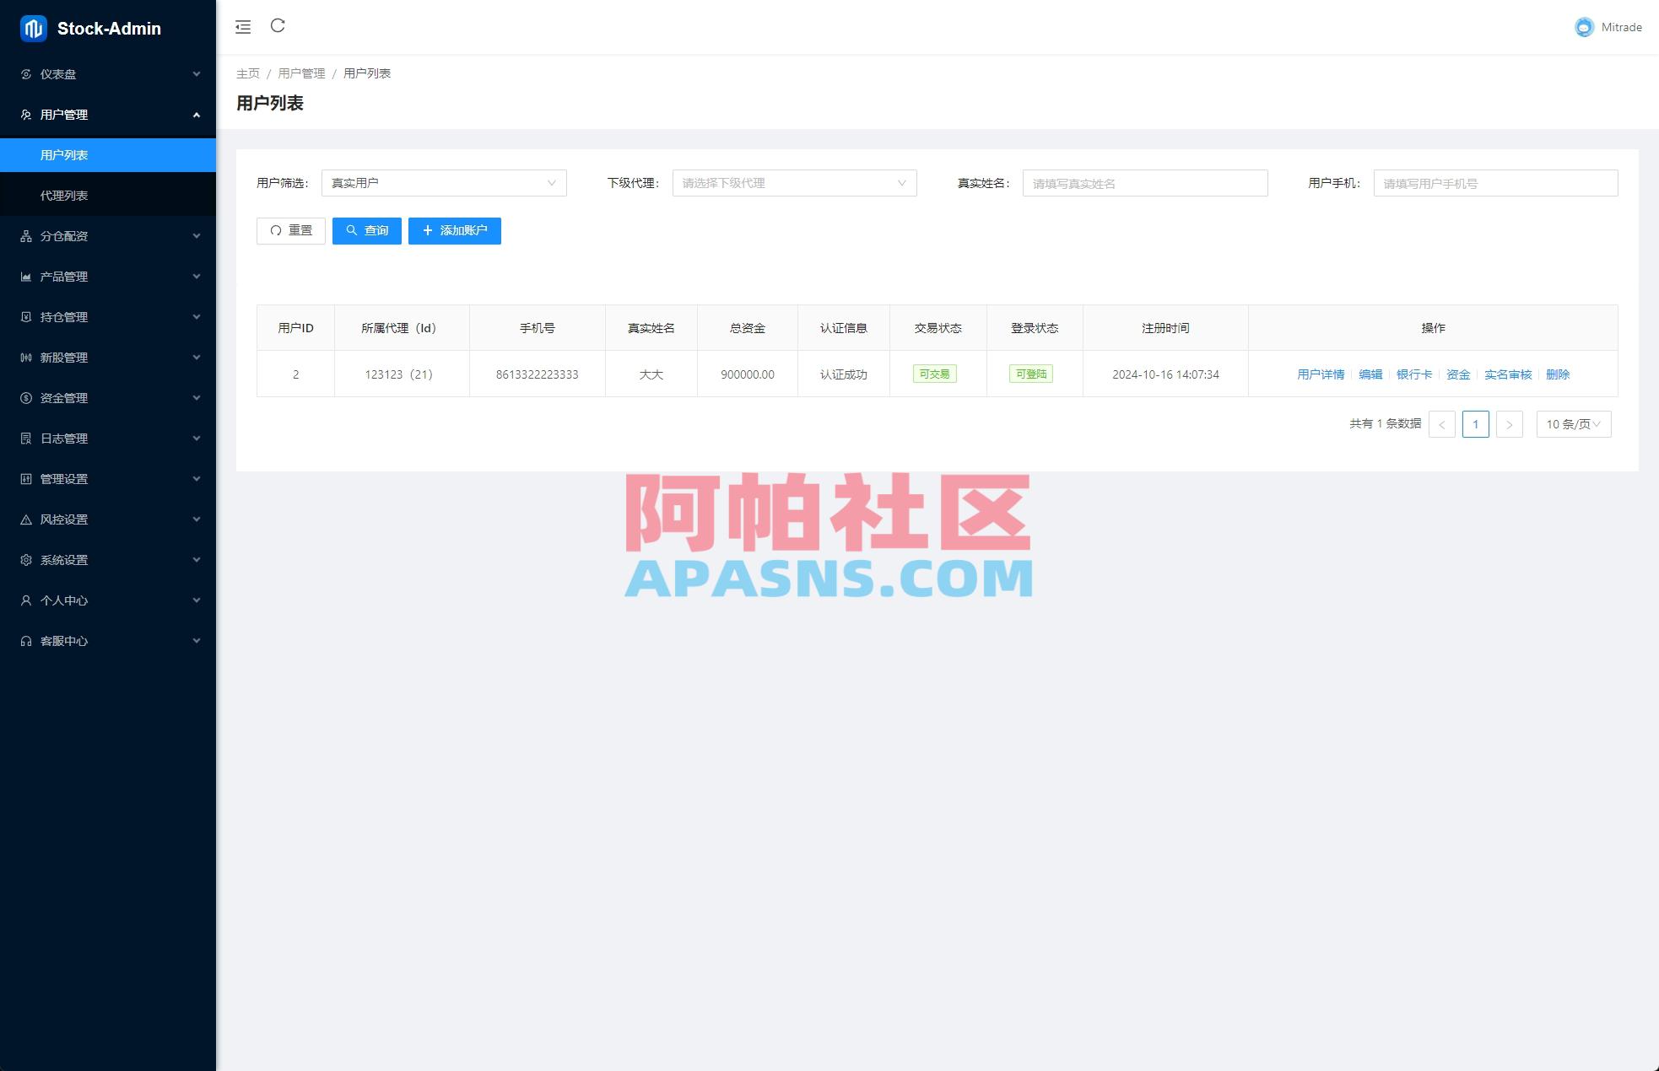Viewport: 1659px width, 1071px height.
Task: Open the 用户筛选 dropdown showing 真实用户
Action: tap(443, 182)
